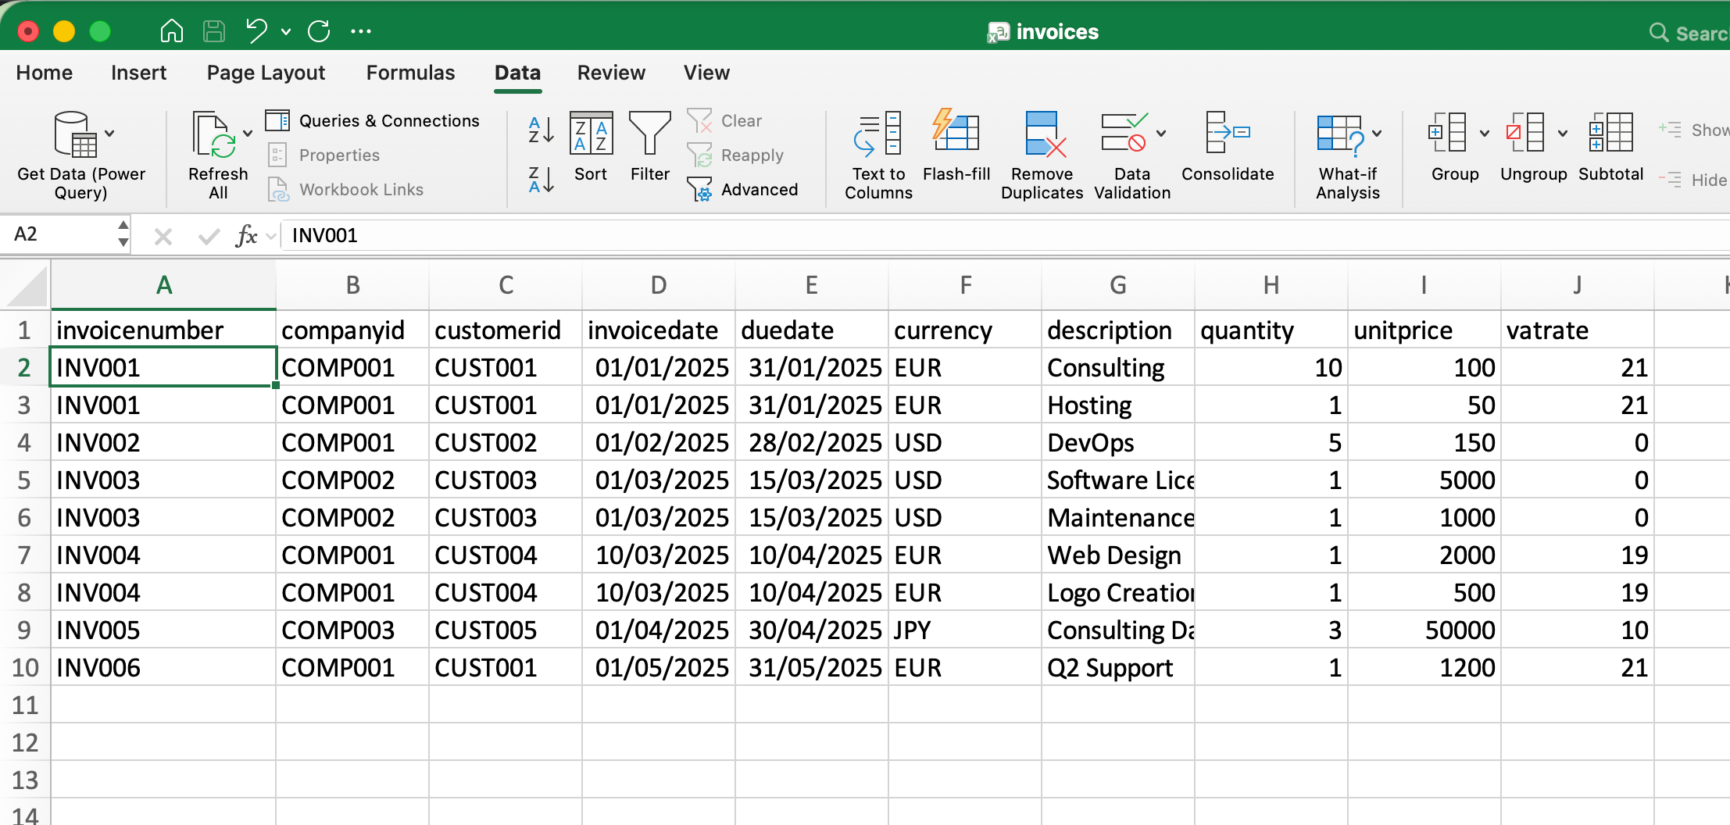
Task: Open the Review tab
Action: click(x=611, y=73)
